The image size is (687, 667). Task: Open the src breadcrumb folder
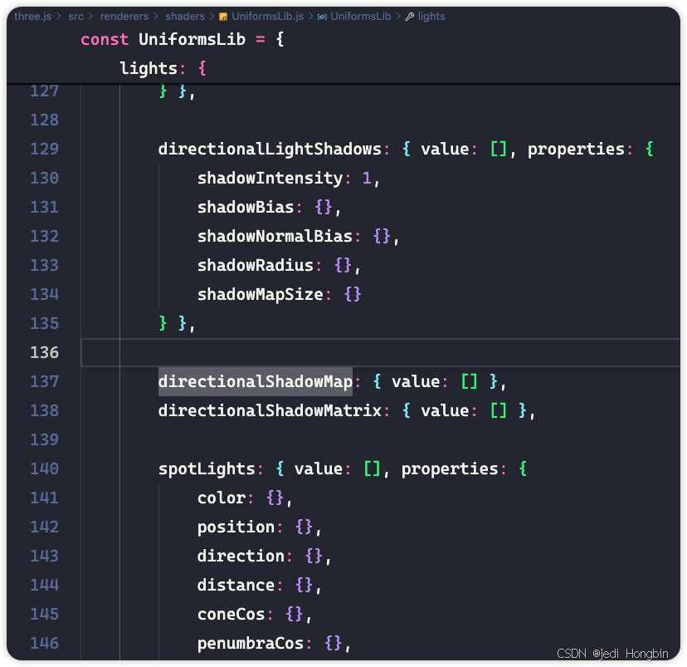[76, 17]
